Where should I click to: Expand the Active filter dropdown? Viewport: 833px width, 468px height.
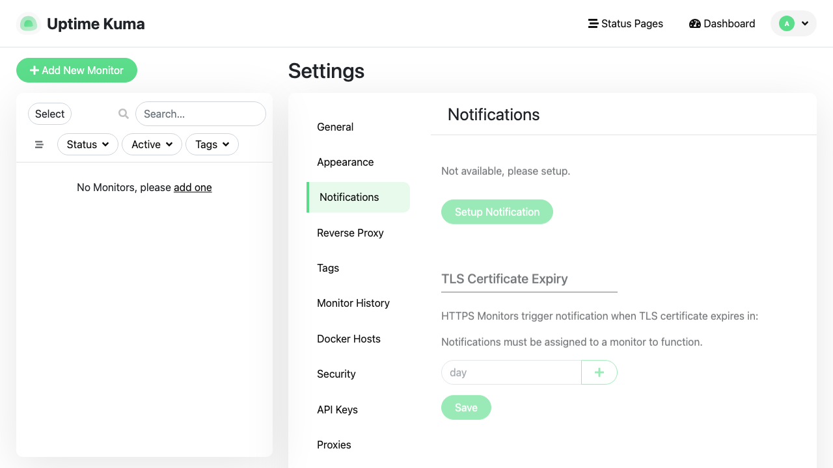(152, 144)
